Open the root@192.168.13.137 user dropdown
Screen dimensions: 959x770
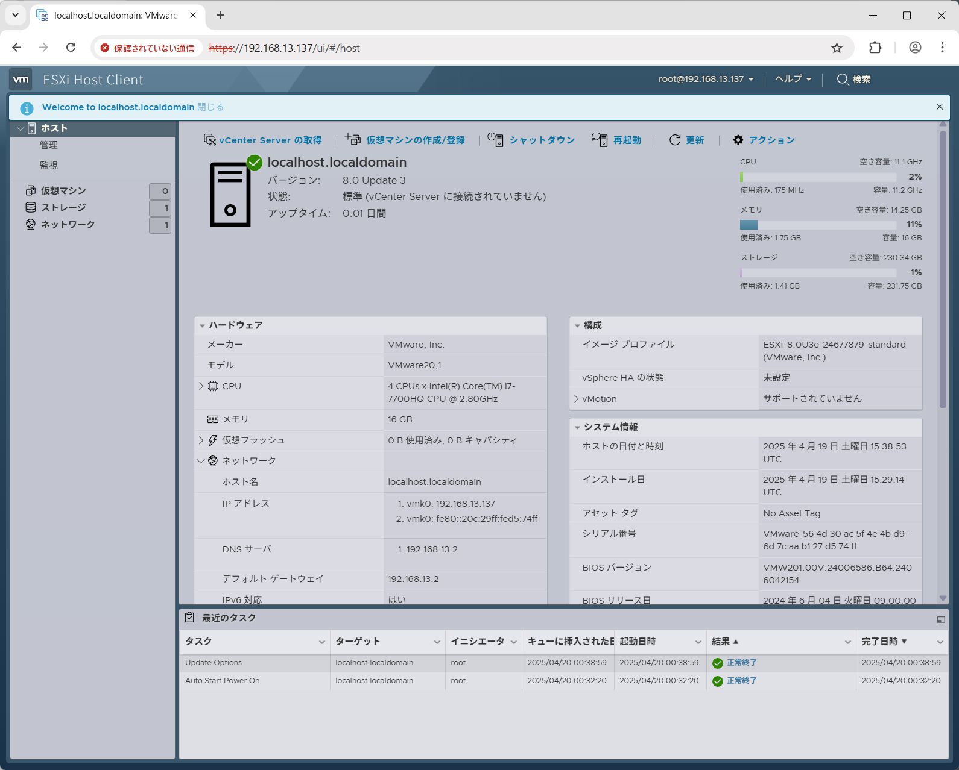[706, 79]
